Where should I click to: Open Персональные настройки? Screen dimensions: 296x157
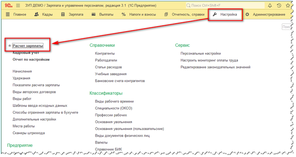[x=201, y=53]
